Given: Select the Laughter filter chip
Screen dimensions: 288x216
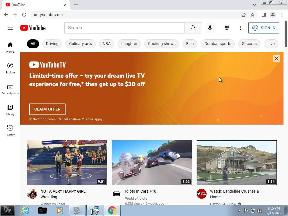Looking at the screenshot, I should coord(129,44).
